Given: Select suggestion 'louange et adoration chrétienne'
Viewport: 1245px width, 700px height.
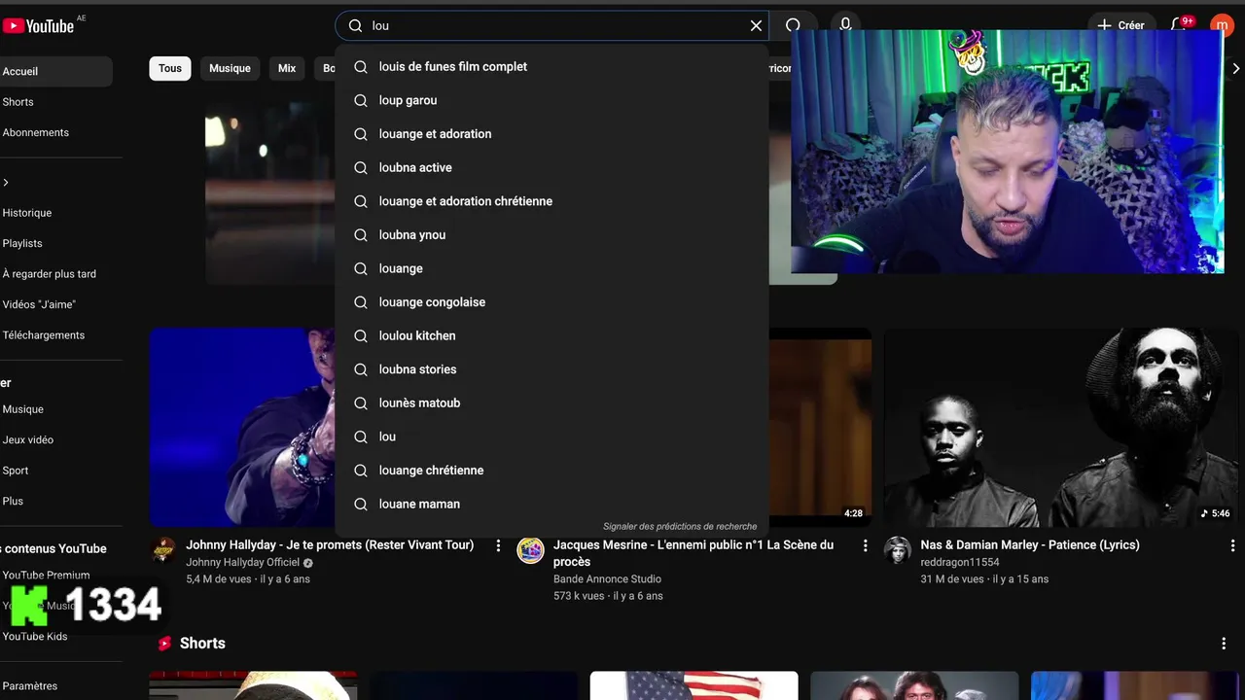Looking at the screenshot, I should tap(551, 201).
